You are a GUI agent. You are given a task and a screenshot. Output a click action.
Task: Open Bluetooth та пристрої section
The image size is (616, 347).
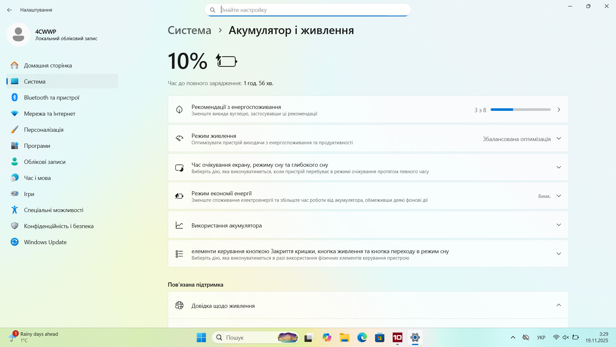pyautogui.click(x=63, y=97)
